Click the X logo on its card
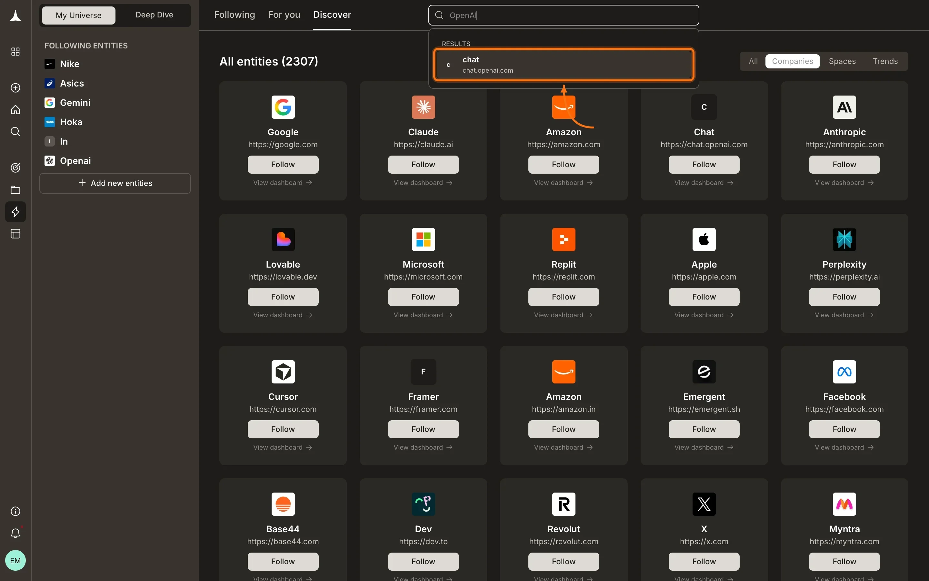The height and width of the screenshot is (581, 929). [x=704, y=504]
